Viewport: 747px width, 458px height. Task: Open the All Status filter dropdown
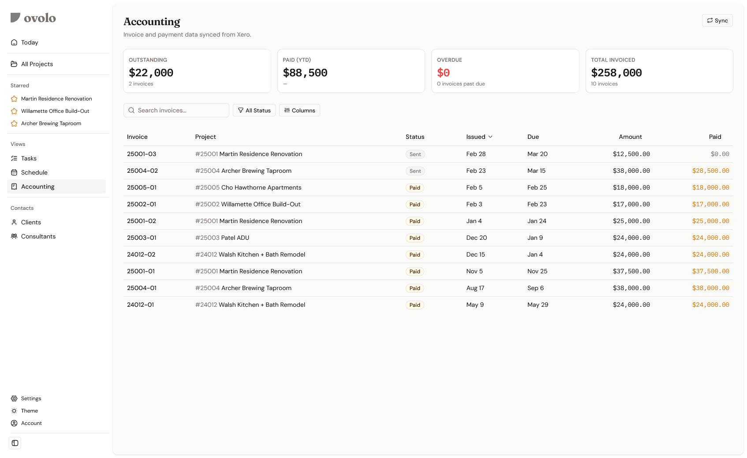point(254,110)
